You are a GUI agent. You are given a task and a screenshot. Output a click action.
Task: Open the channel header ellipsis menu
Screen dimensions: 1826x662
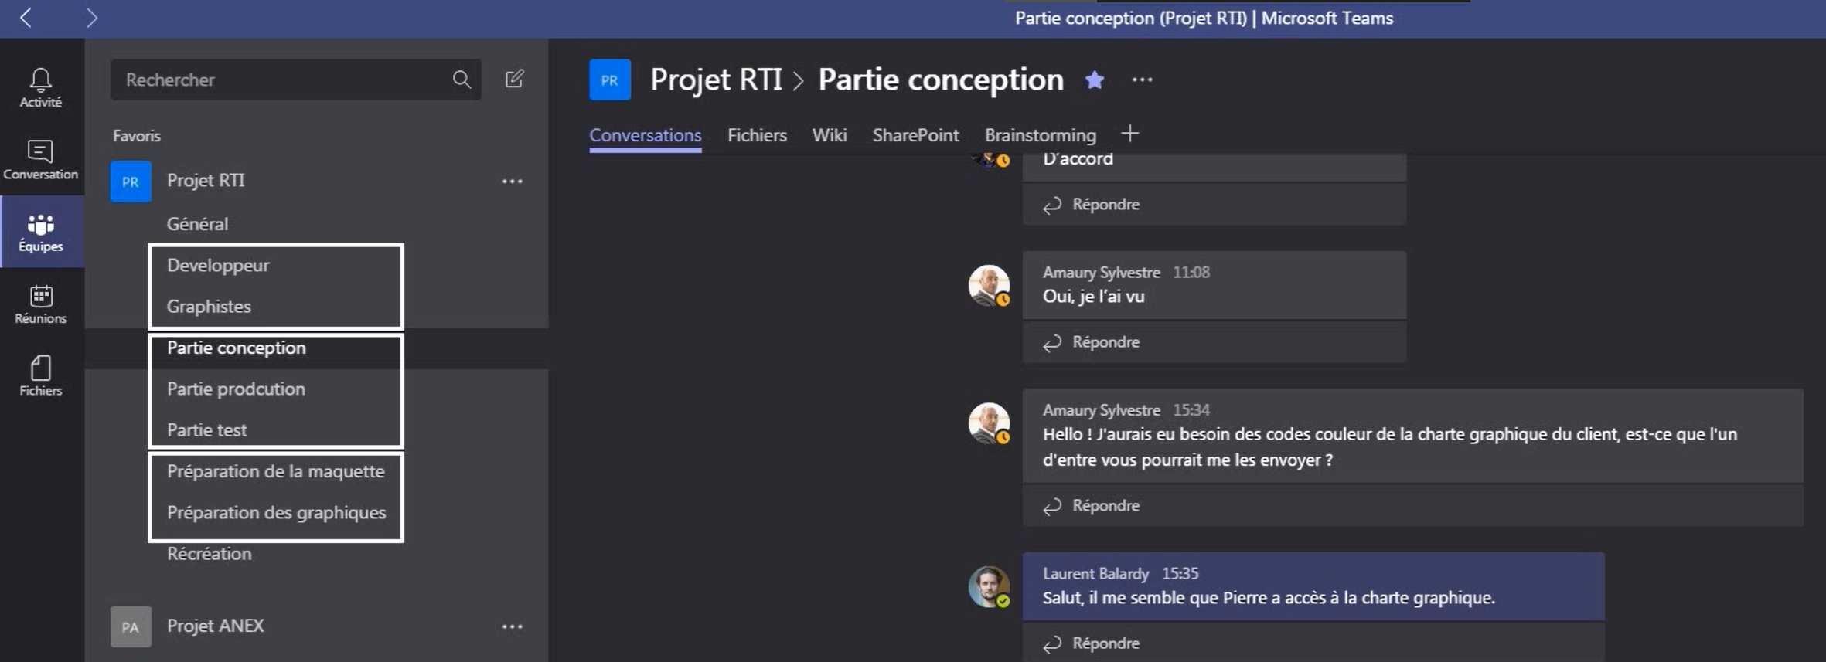pyautogui.click(x=1142, y=80)
